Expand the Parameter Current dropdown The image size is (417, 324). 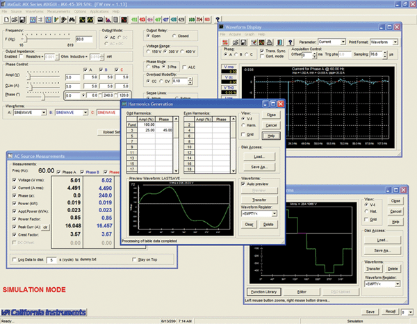coord(343,42)
